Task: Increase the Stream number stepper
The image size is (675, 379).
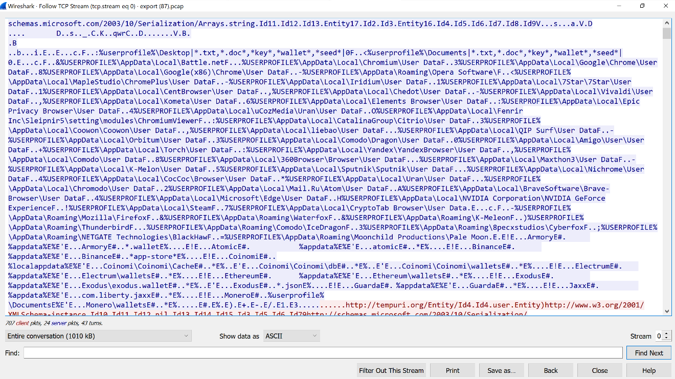Action: click(667, 333)
